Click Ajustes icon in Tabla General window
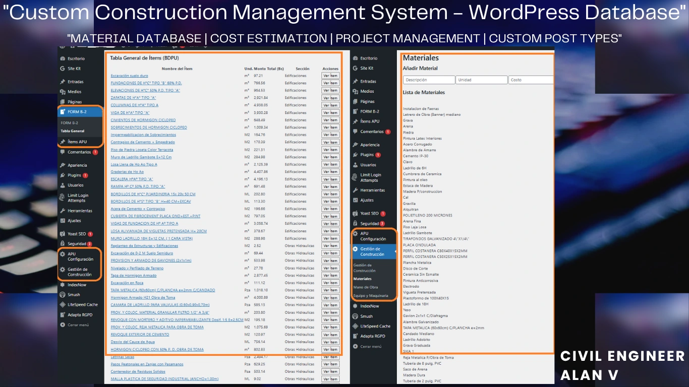 click(63, 221)
